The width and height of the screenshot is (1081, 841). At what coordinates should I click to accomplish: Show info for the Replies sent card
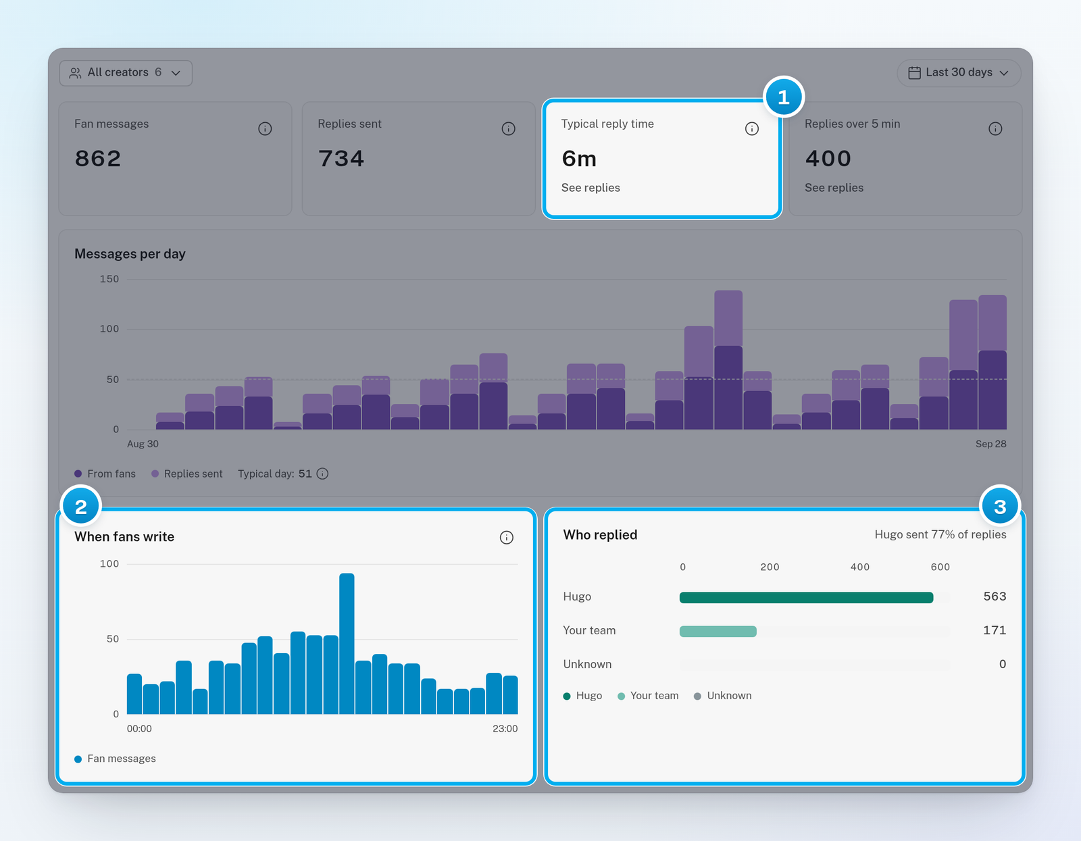509,128
